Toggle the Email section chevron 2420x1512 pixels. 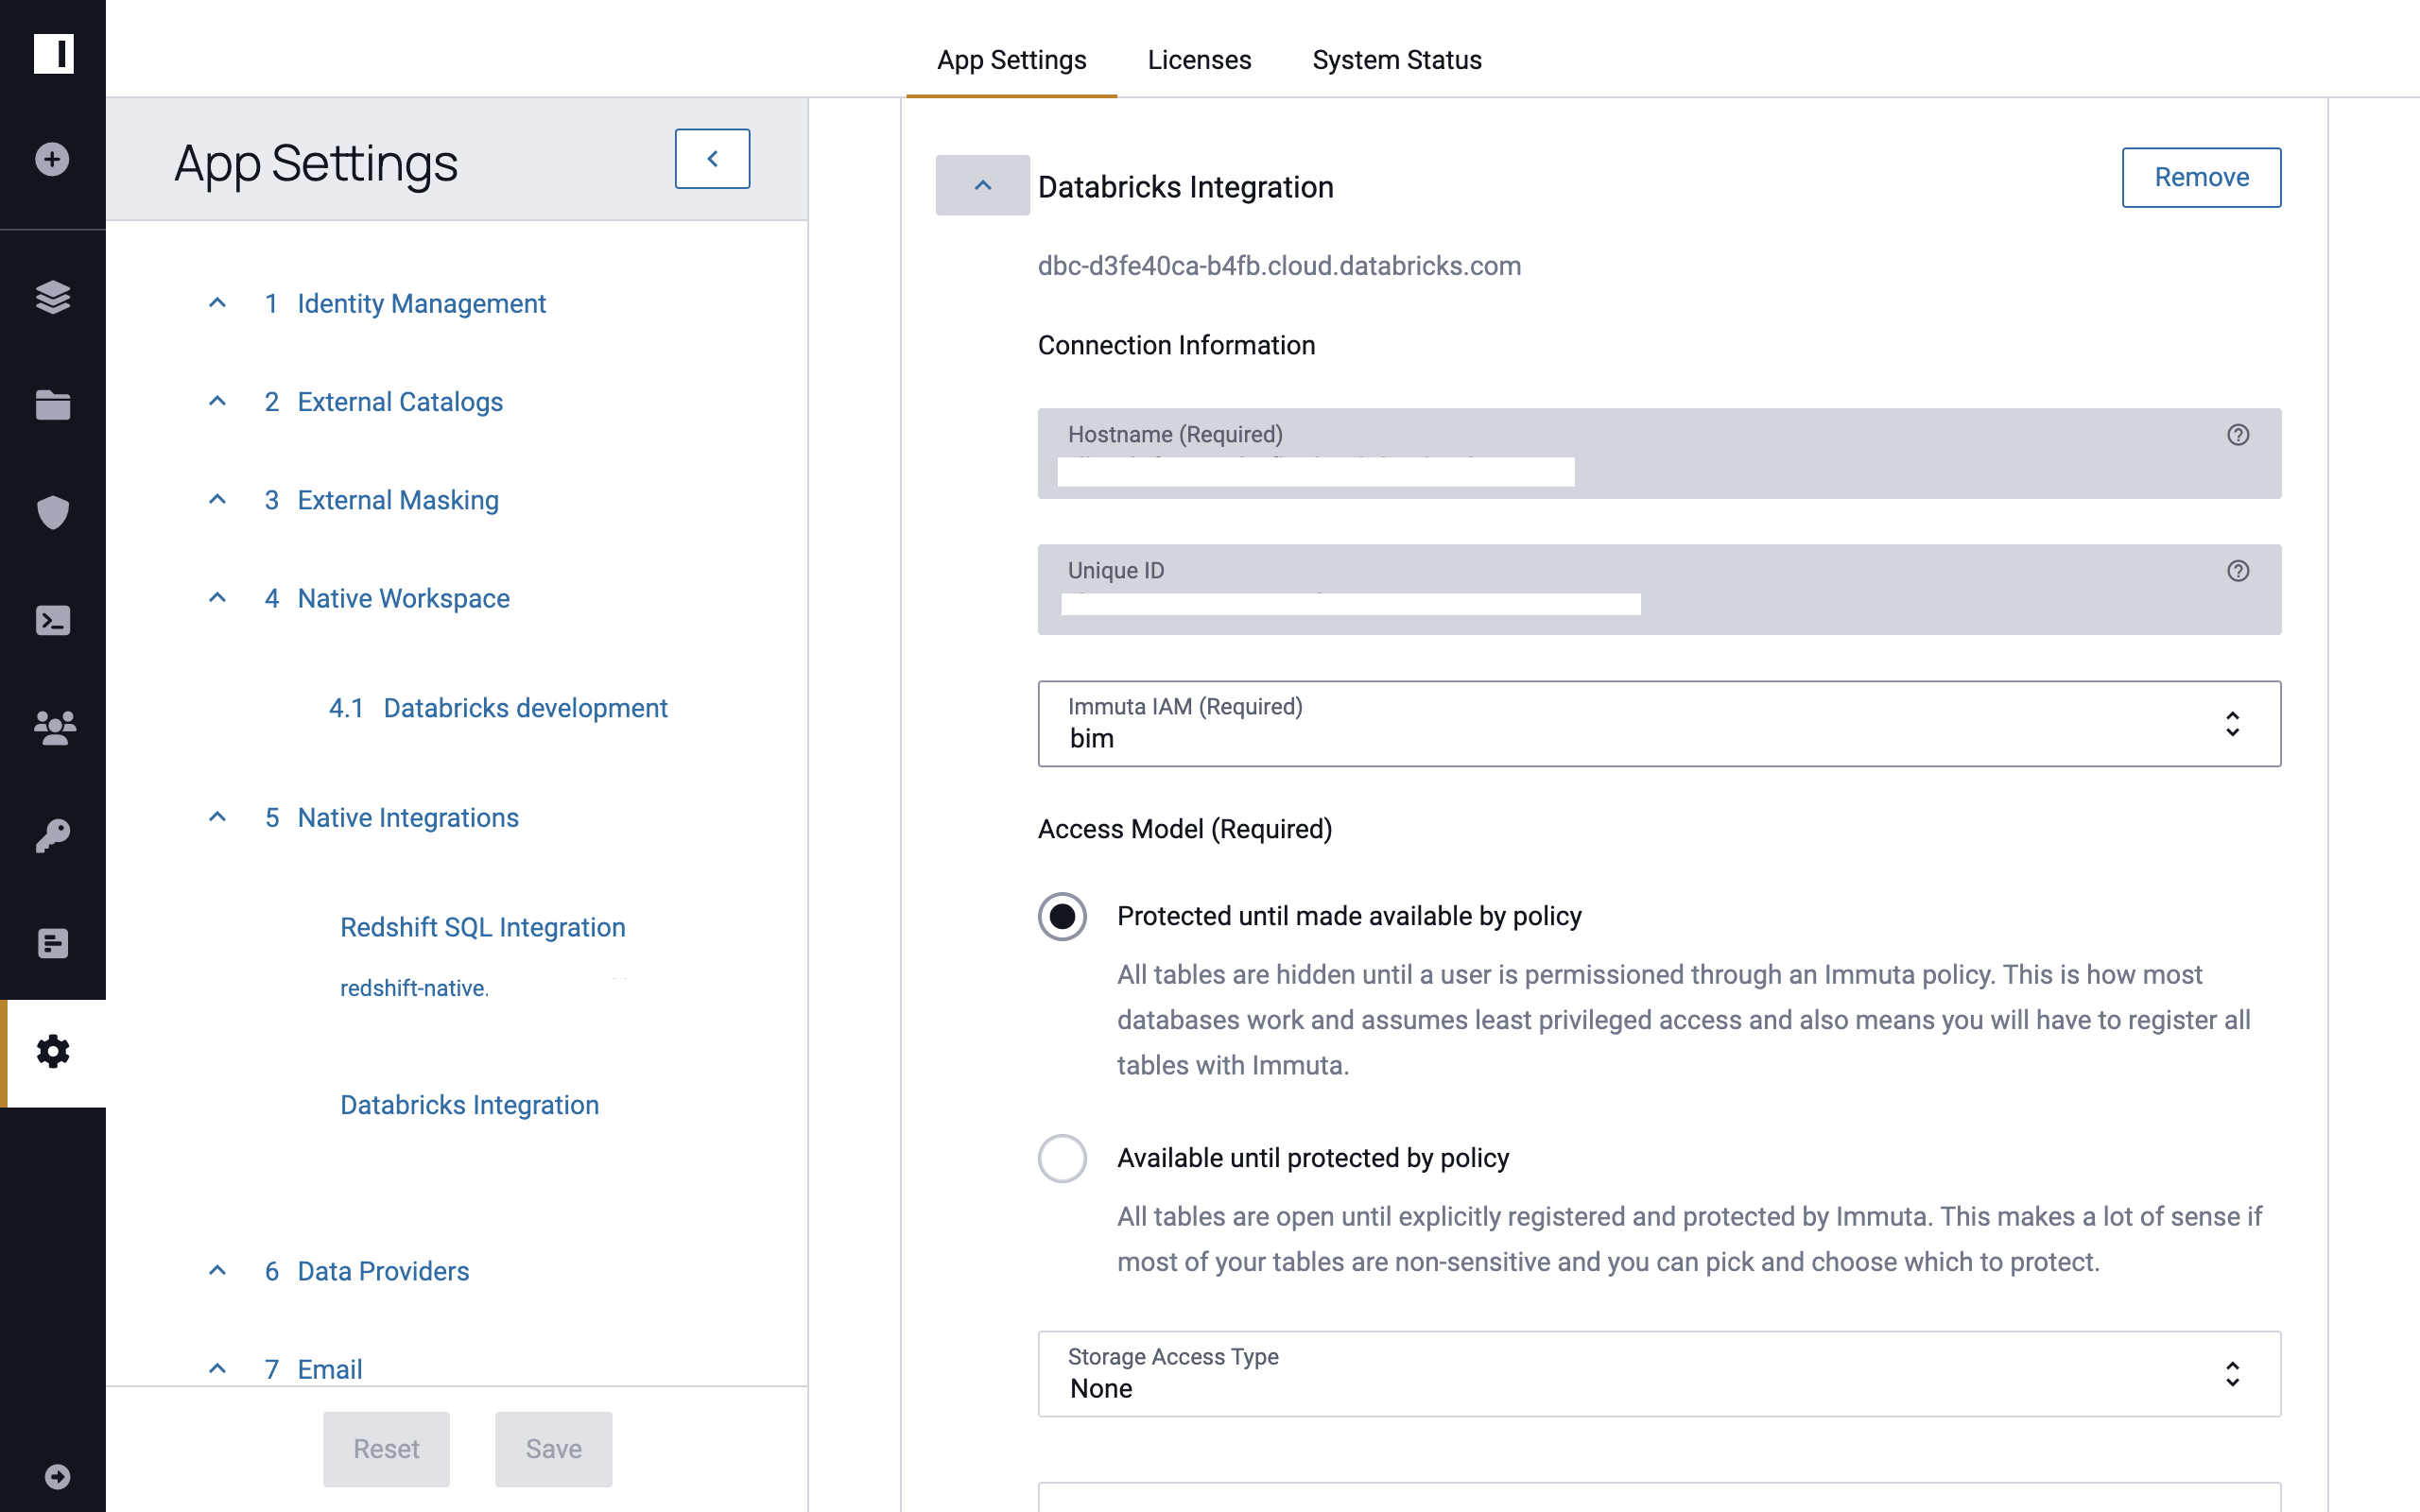tap(217, 1369)
